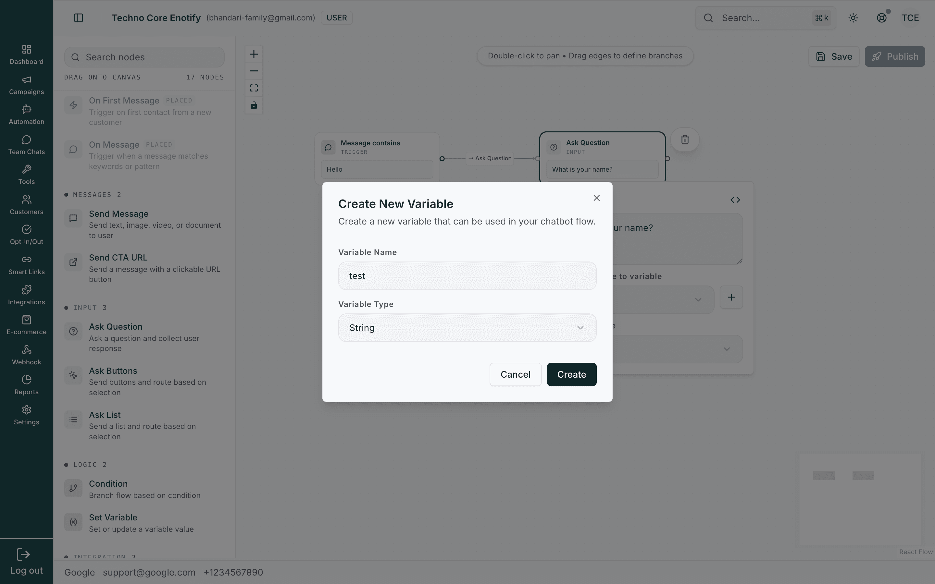Select the Set Variable node

144,523
